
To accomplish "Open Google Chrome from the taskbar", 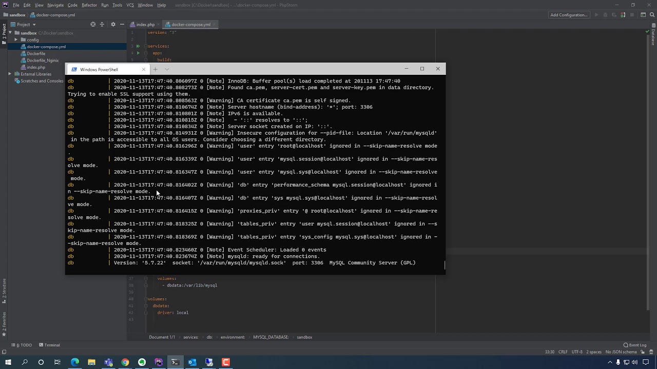I will click(125, 362).
